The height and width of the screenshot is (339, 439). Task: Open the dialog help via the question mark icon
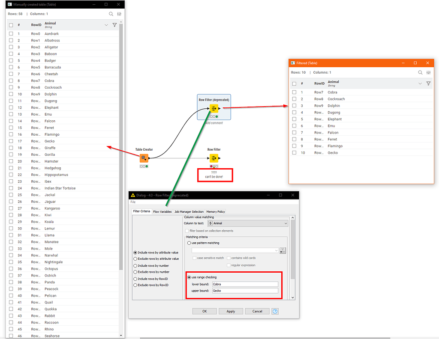coord(274,311)
